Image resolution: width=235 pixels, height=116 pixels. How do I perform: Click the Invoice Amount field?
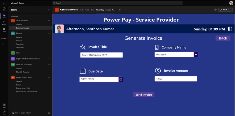tap(176, 79)
